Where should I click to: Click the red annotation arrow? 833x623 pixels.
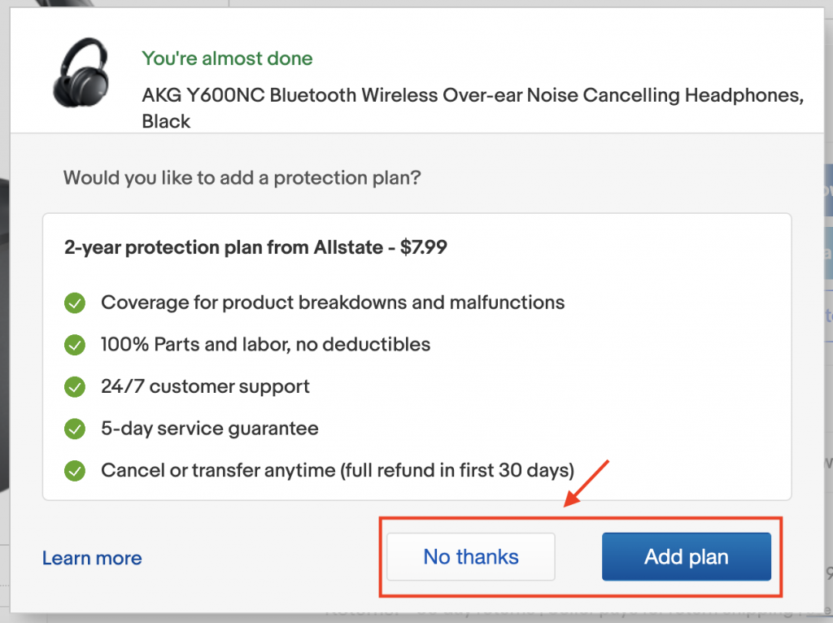(588, 482)
